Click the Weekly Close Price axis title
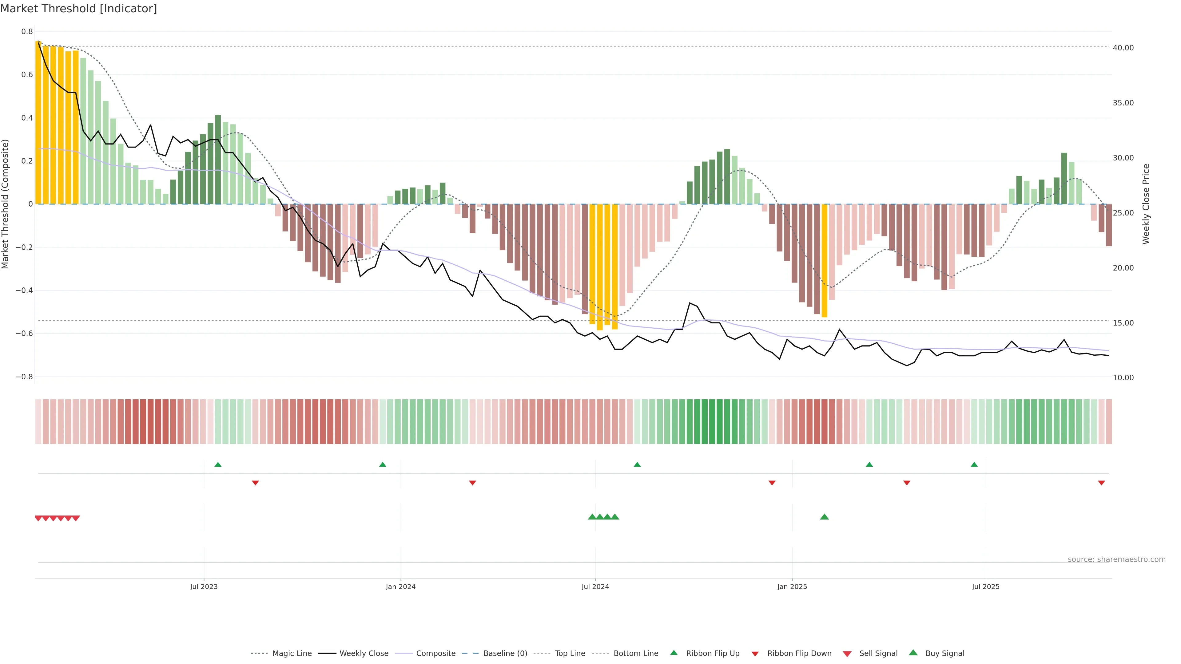The image size is (1181, 664). click(1146, 204)
